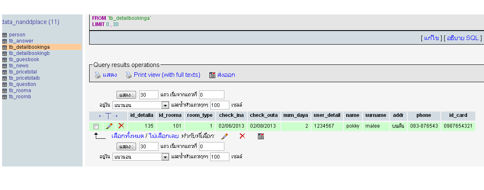Viewport: 484px width, 190px height.
Task: Click the upper repeat headers field 100
Action: [220, 105]
